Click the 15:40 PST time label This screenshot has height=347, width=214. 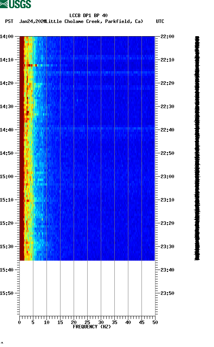click(7, 270)
